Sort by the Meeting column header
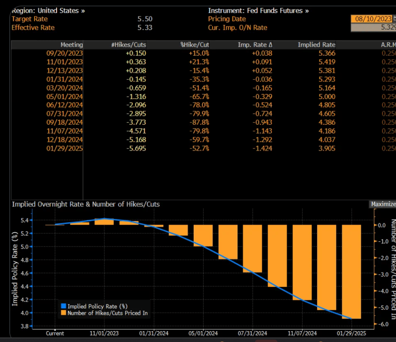396x342 pixels. coord(72,45)
